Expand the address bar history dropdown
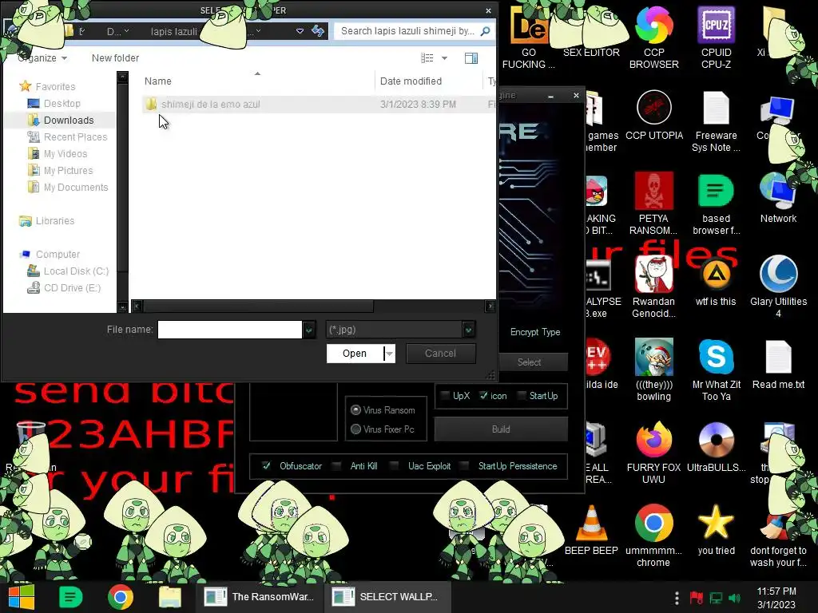Image resolution: width=818 pixels, height=613 pixels. click(x=300, y=31)
